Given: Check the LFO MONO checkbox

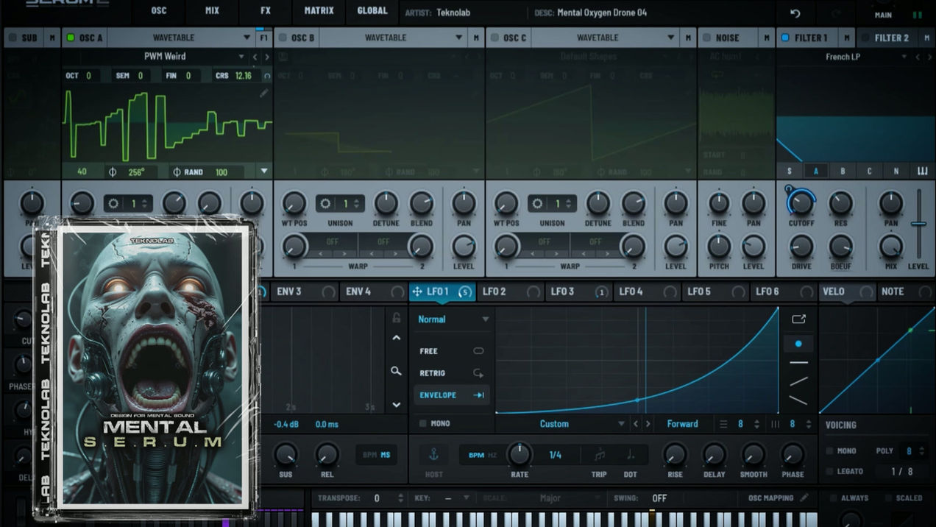Looking at the screenshot, I should (422, 424).
